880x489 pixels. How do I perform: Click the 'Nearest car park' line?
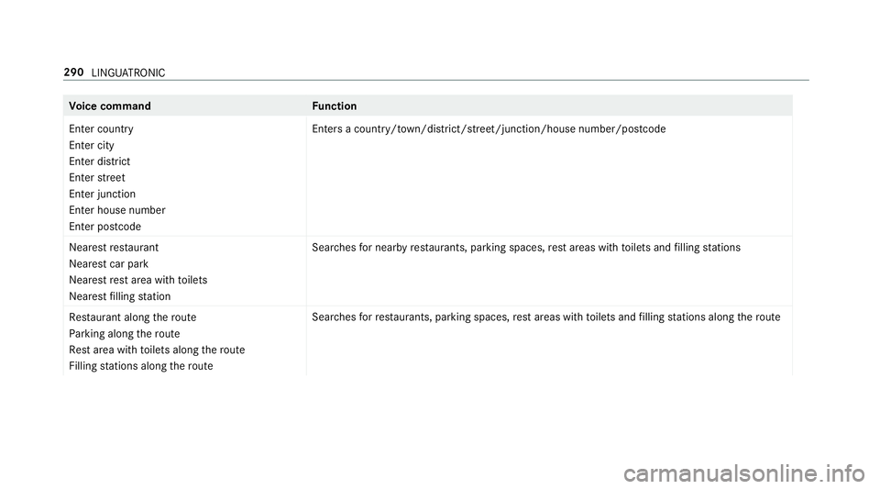pyautogui.click(x=109, y=264)
